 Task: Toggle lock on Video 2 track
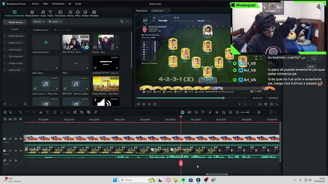pyautogui.click(x=10, y=139)
